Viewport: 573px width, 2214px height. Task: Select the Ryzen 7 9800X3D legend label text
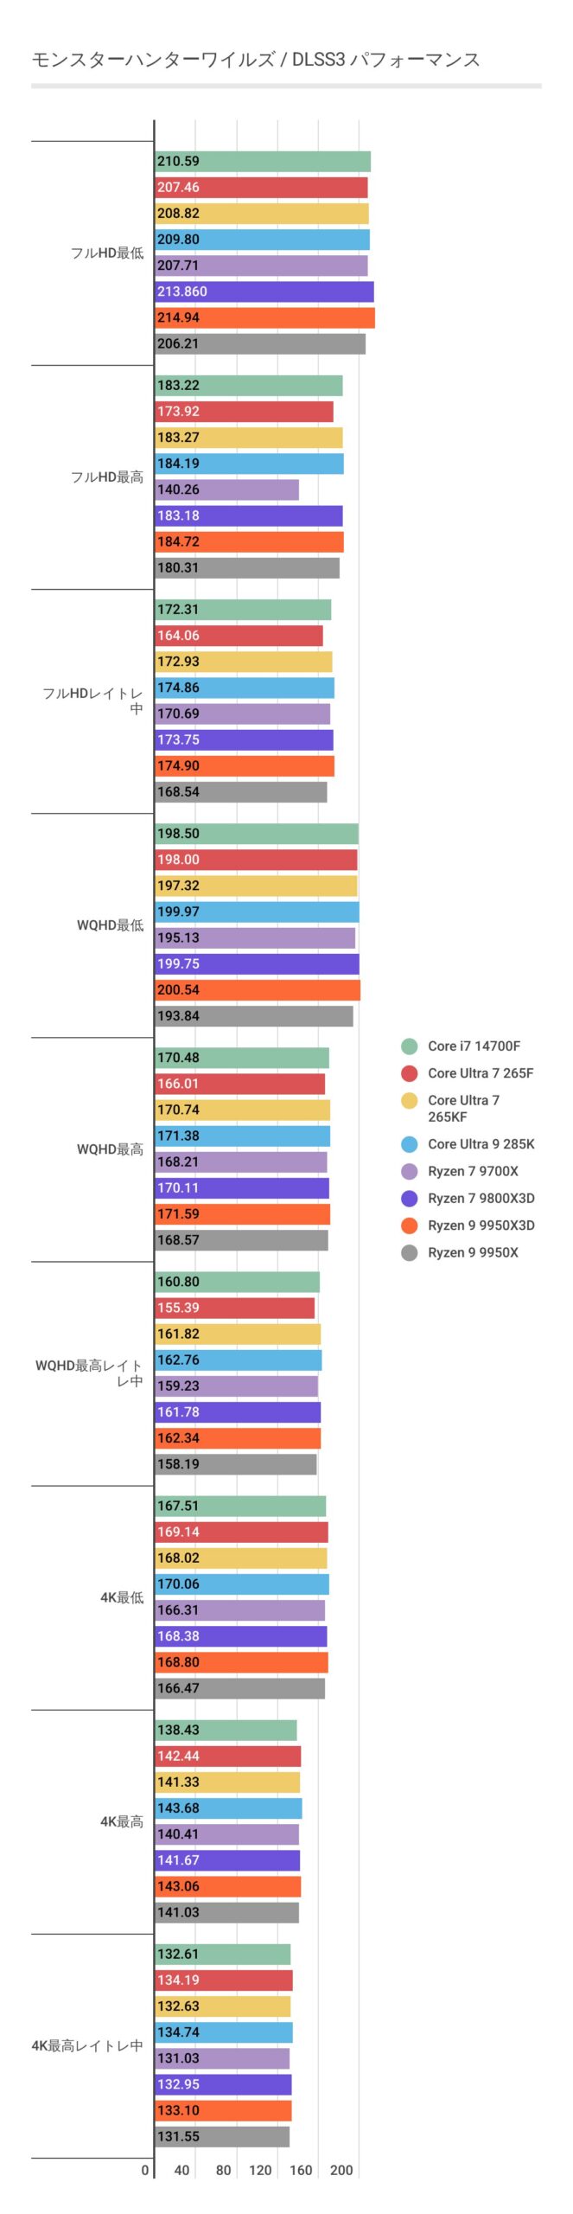[x=481, y=1198]
